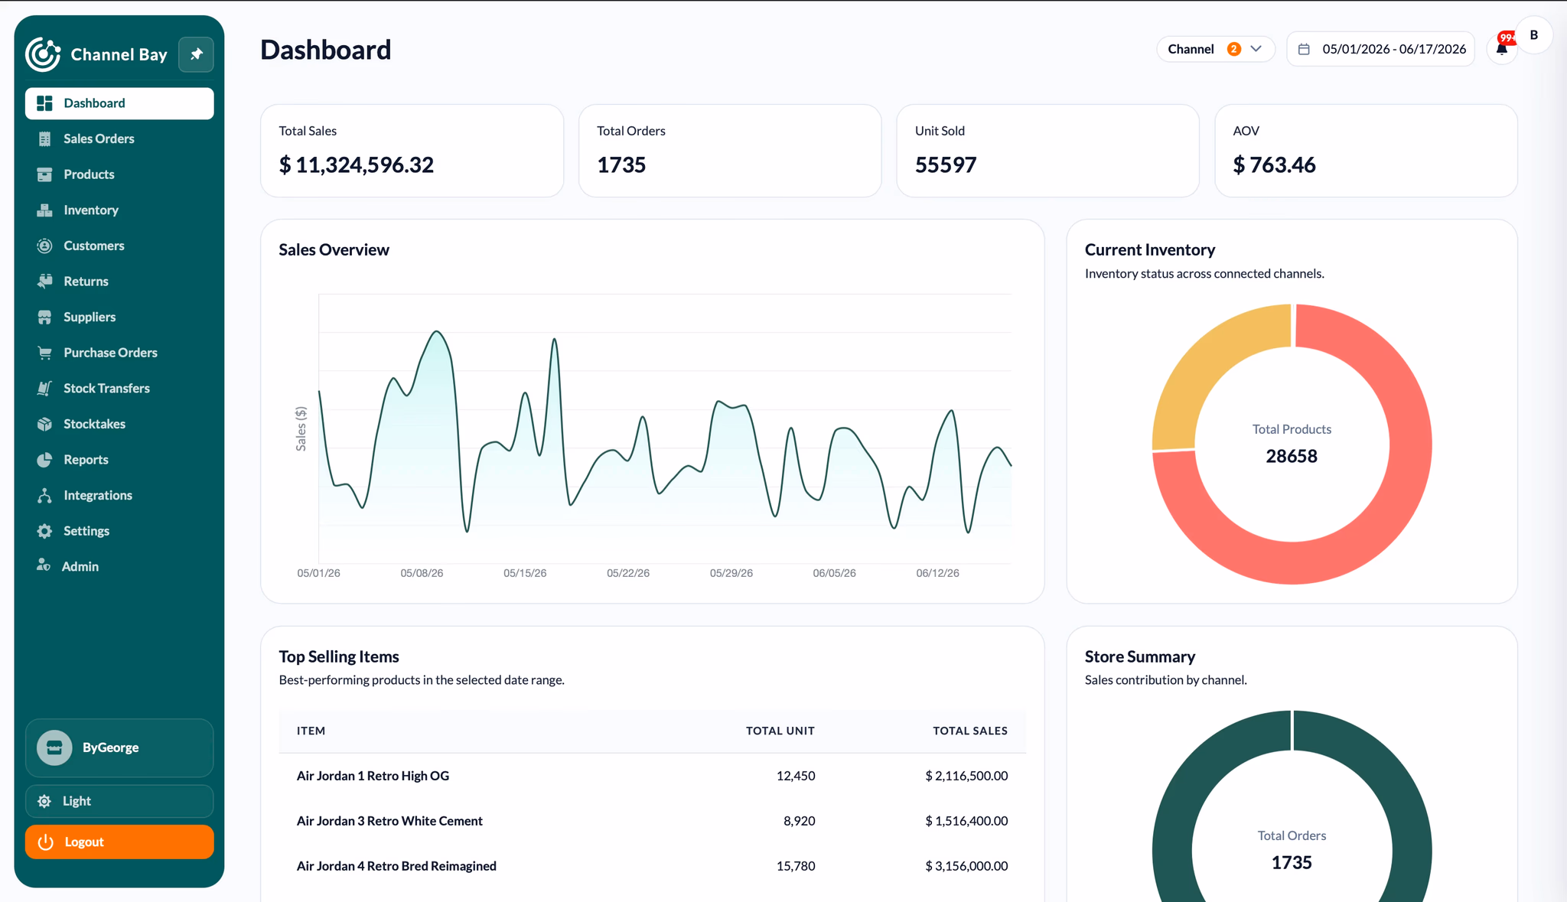This screenshot has height=902, width=1567.
Task: Click the orange Logout button
Action: 119,842
